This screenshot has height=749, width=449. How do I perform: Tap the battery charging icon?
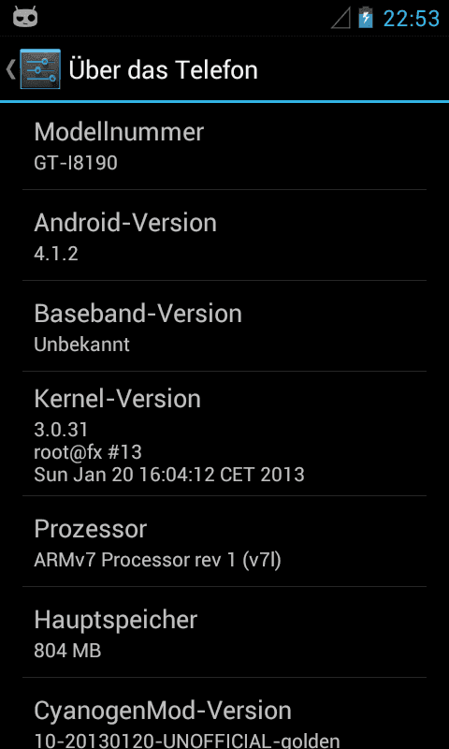[366, 18]
